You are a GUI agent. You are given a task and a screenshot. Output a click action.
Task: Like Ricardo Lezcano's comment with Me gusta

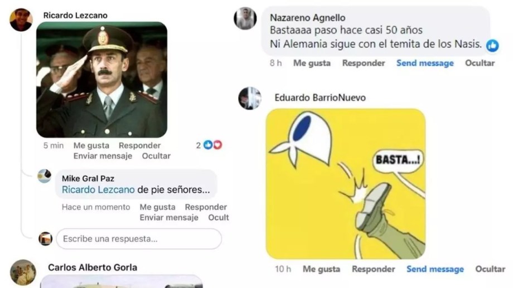point(91,145)
